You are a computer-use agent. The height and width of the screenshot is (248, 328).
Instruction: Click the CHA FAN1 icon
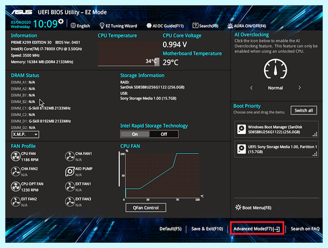click(x=70, y=156)
